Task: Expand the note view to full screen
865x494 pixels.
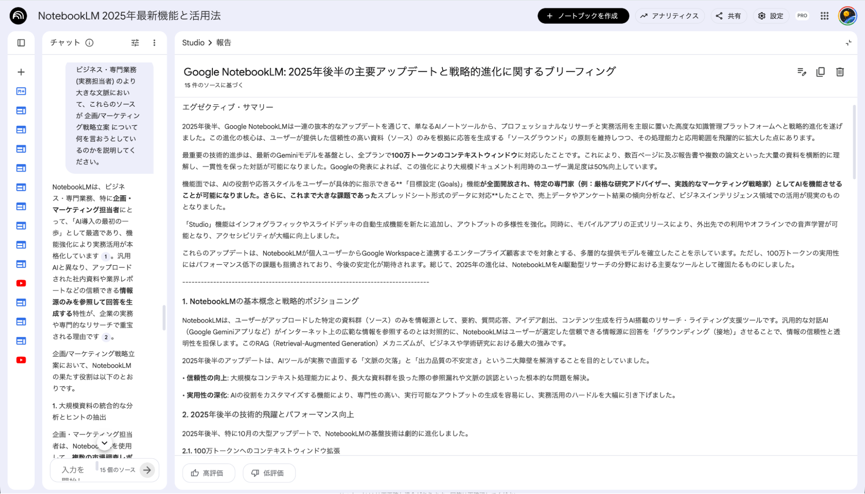Action: [x=848, y=42]
